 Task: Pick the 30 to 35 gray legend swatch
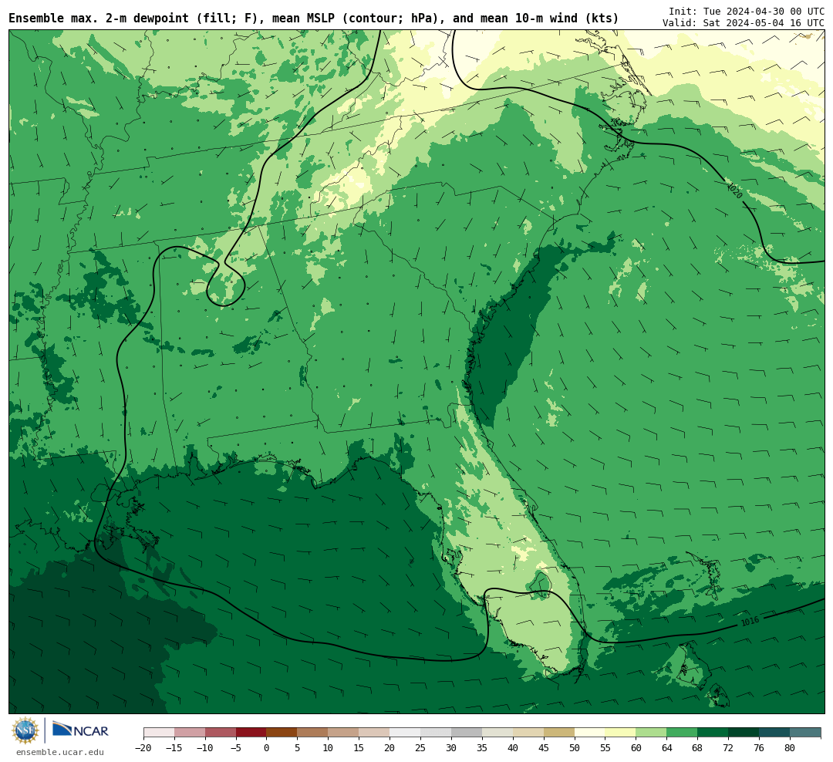pos(467,733)
